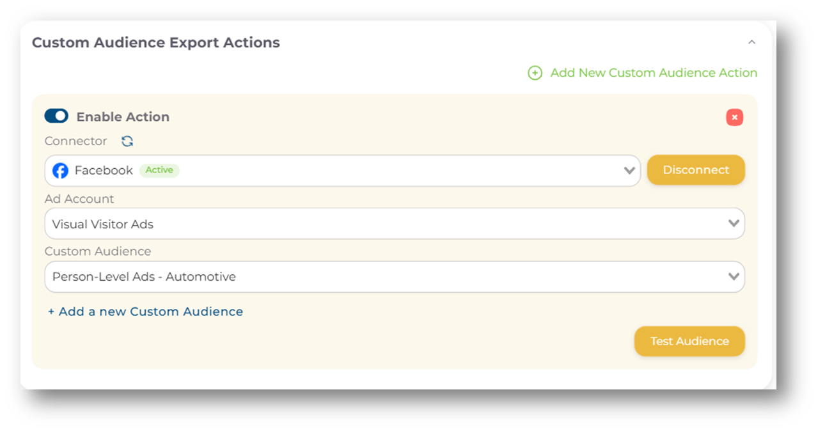Click the green Active status badge
This screenshot has height=431, width=818.
(x=159, y=170)
